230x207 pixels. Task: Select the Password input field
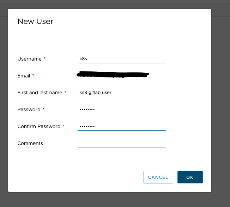pos(121,109)
